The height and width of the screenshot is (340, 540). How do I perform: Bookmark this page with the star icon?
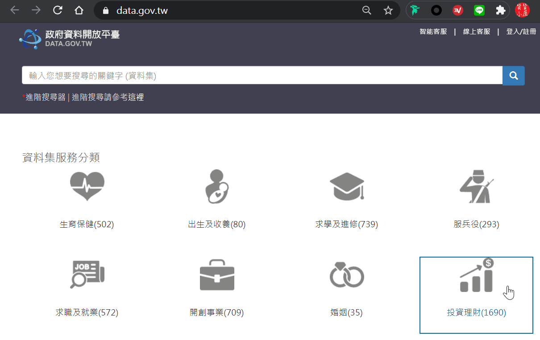(x=388, y=10)
